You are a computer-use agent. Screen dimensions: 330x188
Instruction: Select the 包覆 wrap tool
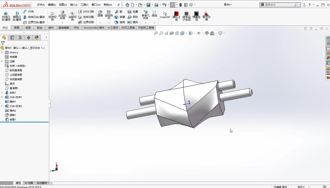133,12
